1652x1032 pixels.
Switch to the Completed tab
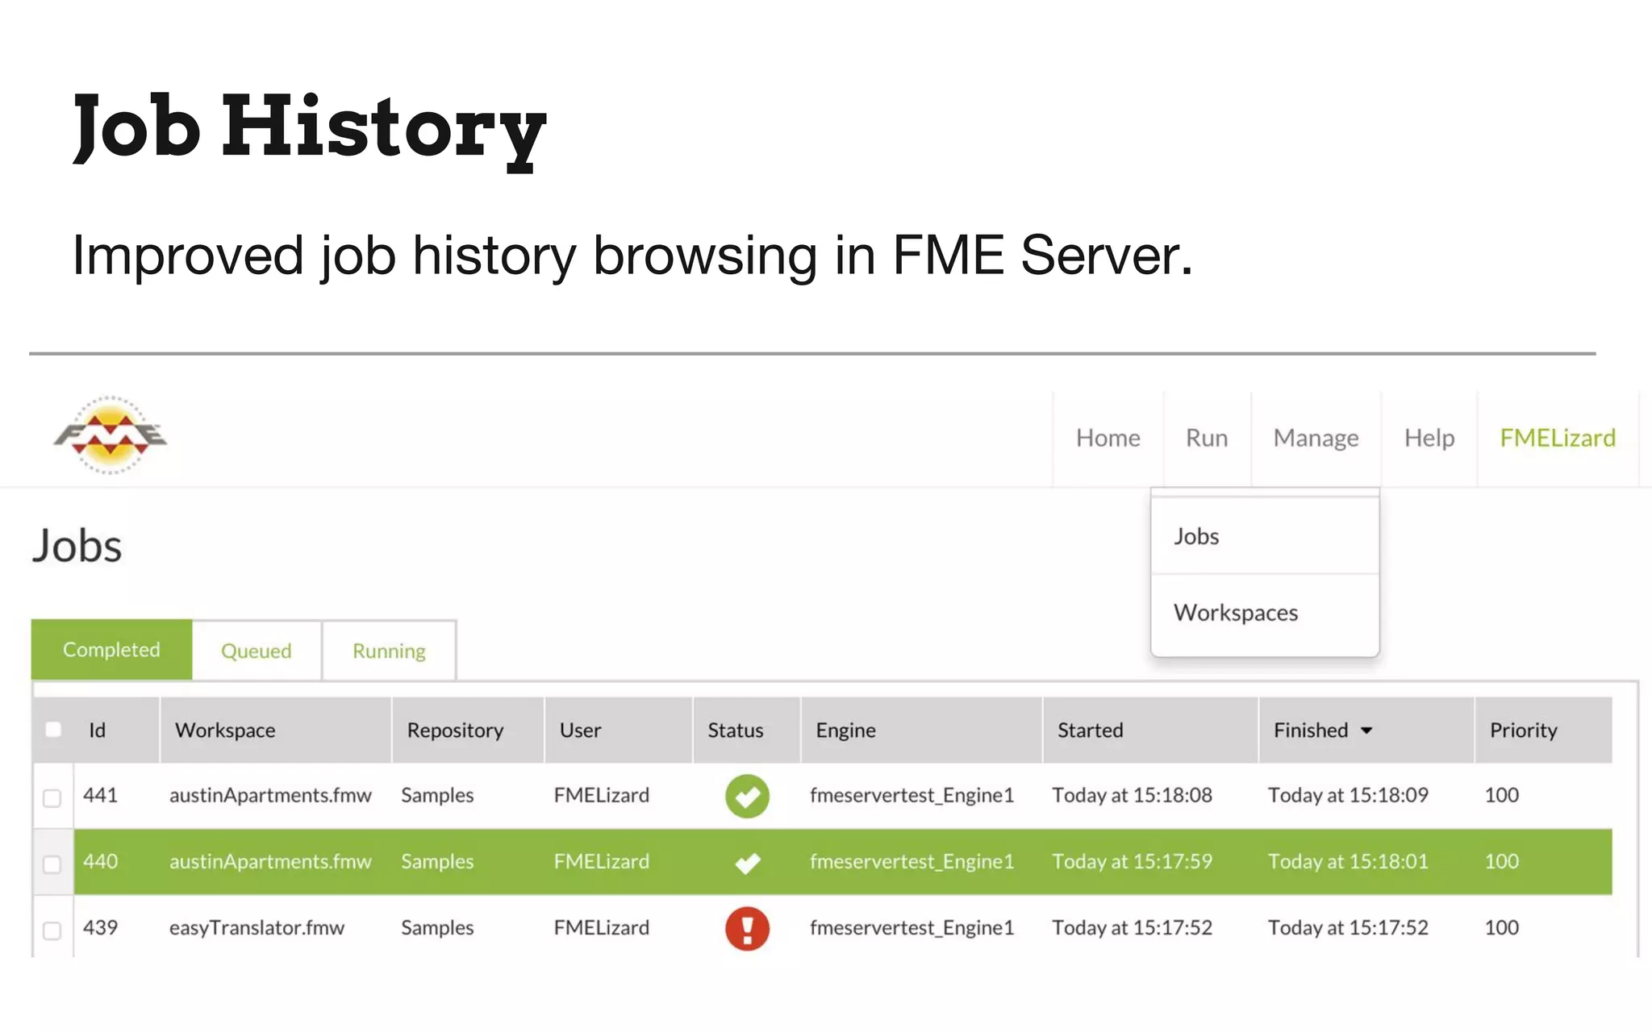(x=111, y=650)
